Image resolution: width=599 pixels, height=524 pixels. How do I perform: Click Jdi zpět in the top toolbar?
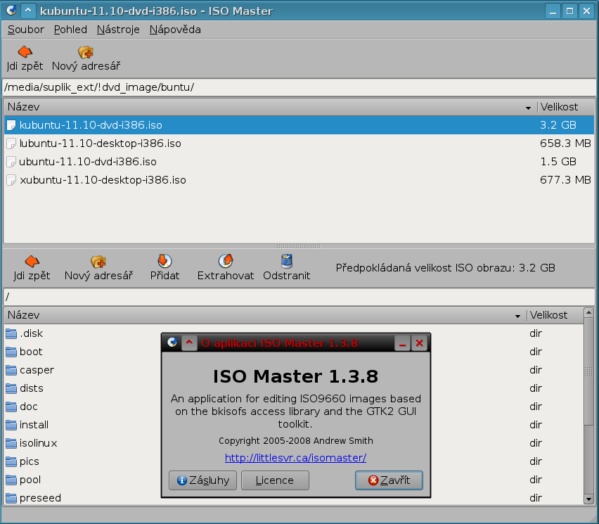[25, 58]
